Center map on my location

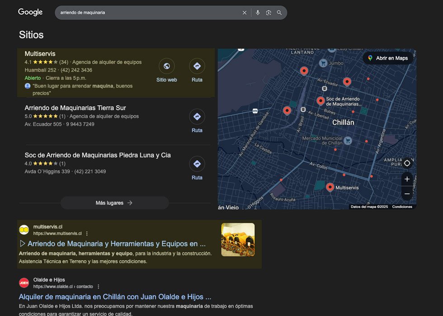tap(407, 163)
